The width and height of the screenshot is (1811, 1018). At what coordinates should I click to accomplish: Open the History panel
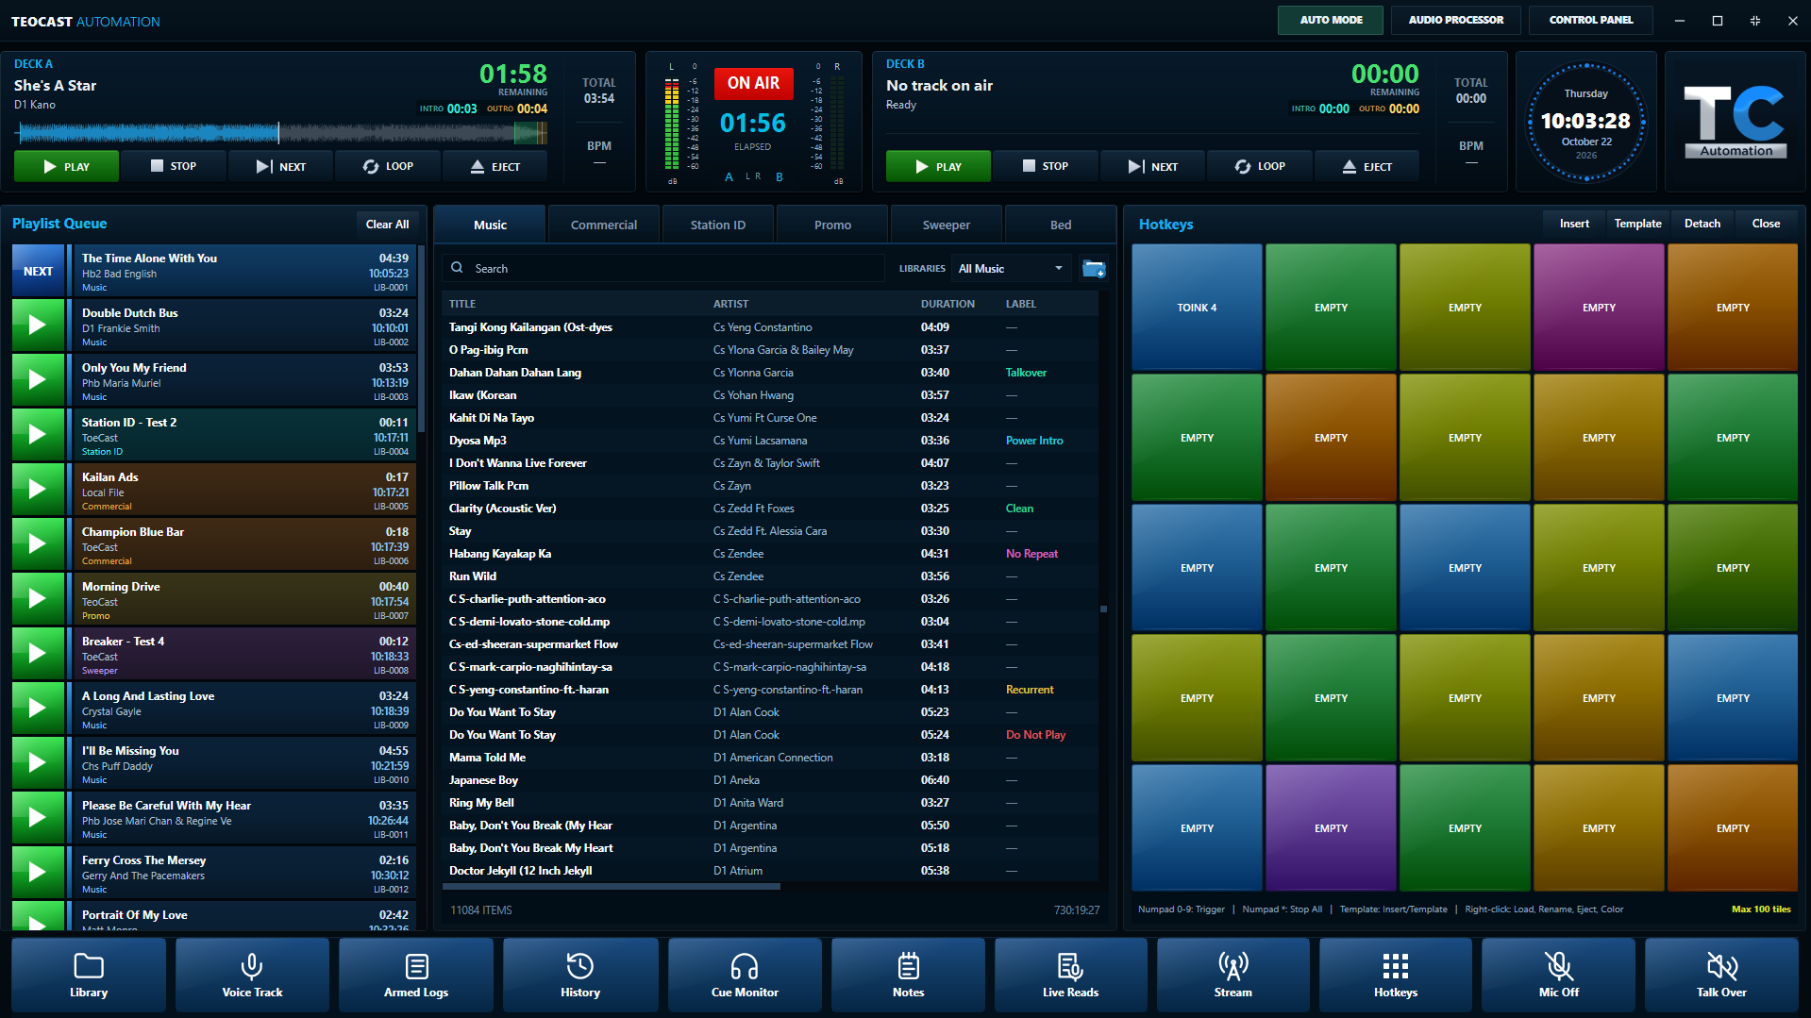click(x=580, y=975)
